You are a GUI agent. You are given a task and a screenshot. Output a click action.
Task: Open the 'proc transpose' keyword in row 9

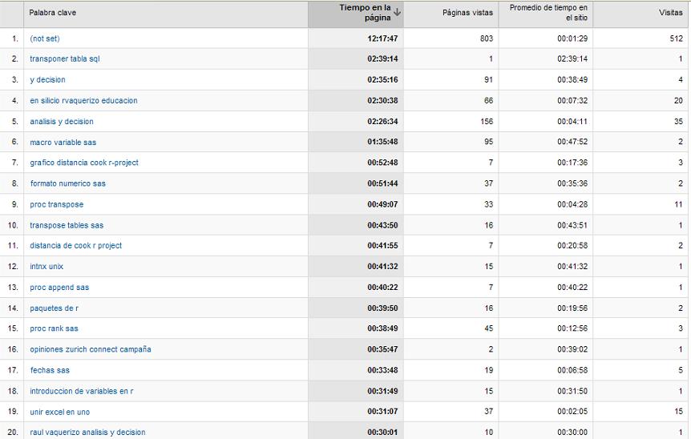56,204
